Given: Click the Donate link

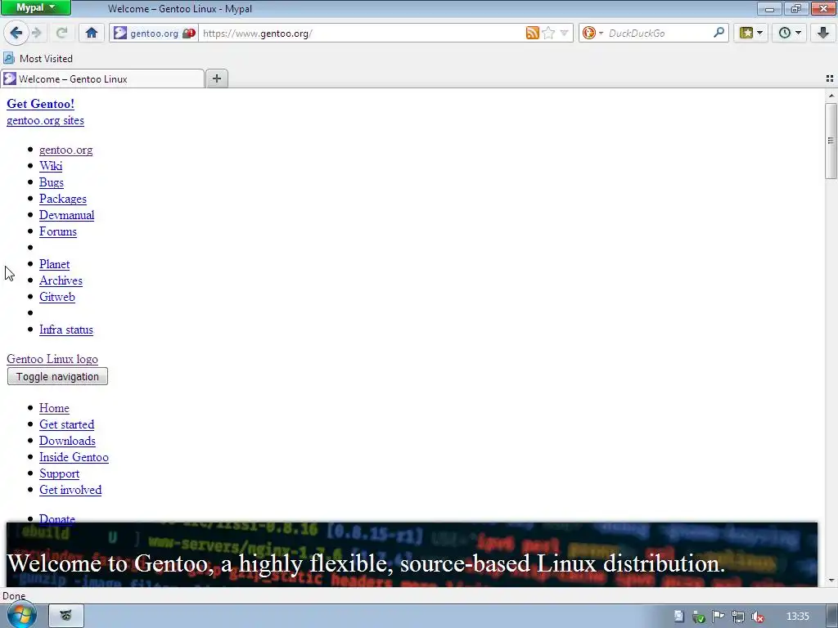Looking at the screenshot, I should (x=57, y=518).
